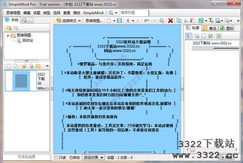Open the 类型 menu
This screenshot has width=243, height=163.
[47, 13]
